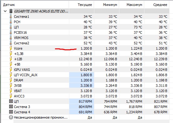Click the GIGABYTE Z690 AORUS ELITE tree label

click(x=41, y=11)
